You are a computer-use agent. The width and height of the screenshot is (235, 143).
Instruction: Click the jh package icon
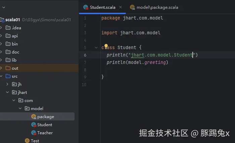click(x=14, y=84)
